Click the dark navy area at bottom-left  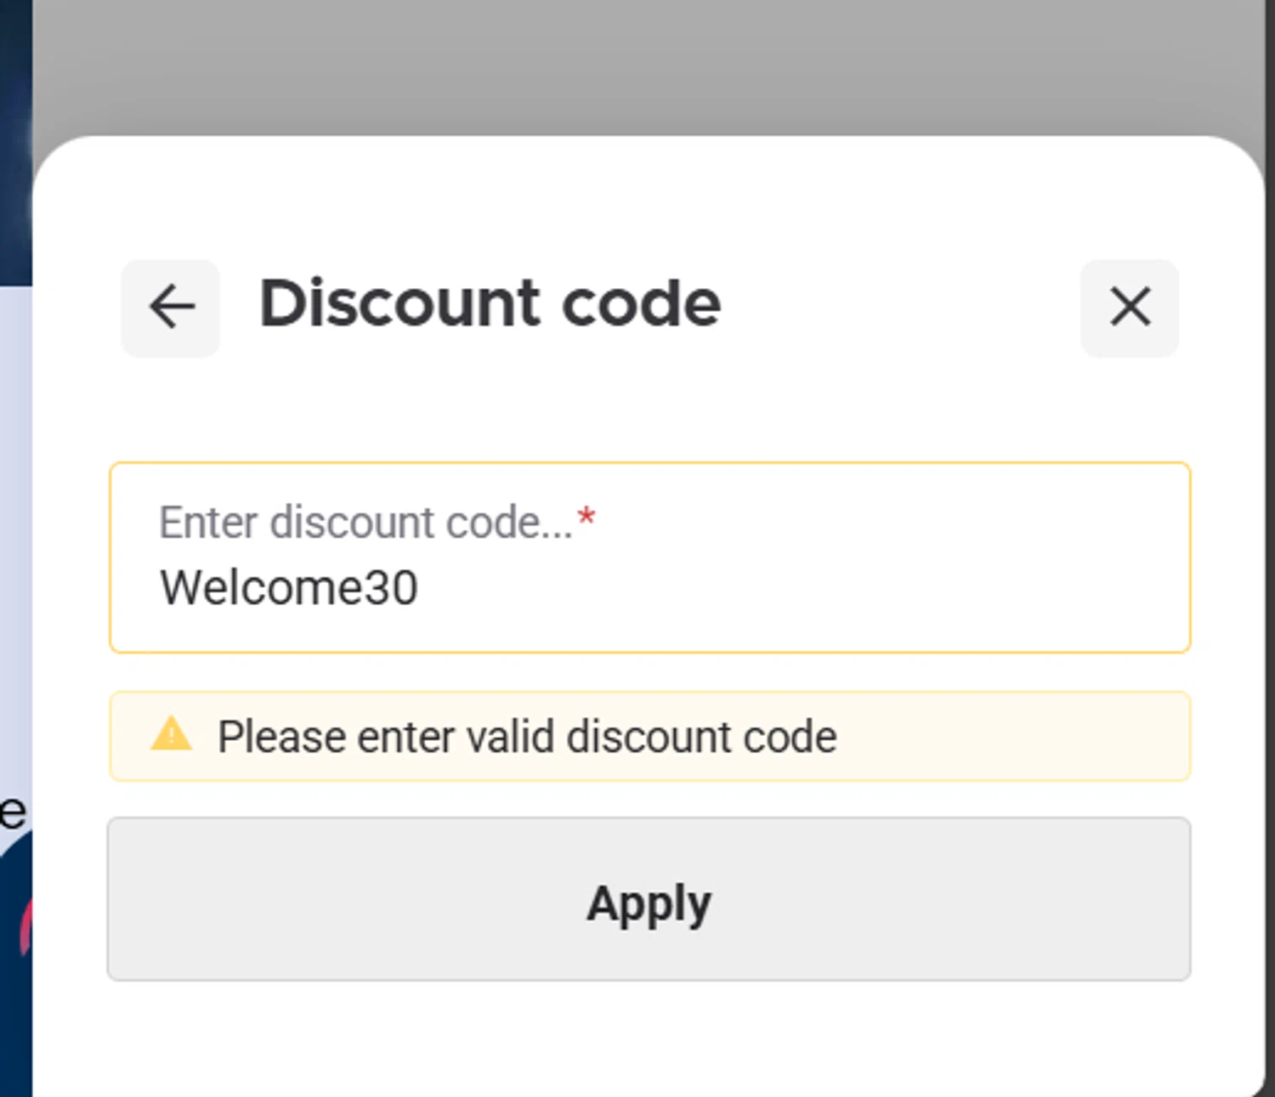click(x=14, y=1020)
